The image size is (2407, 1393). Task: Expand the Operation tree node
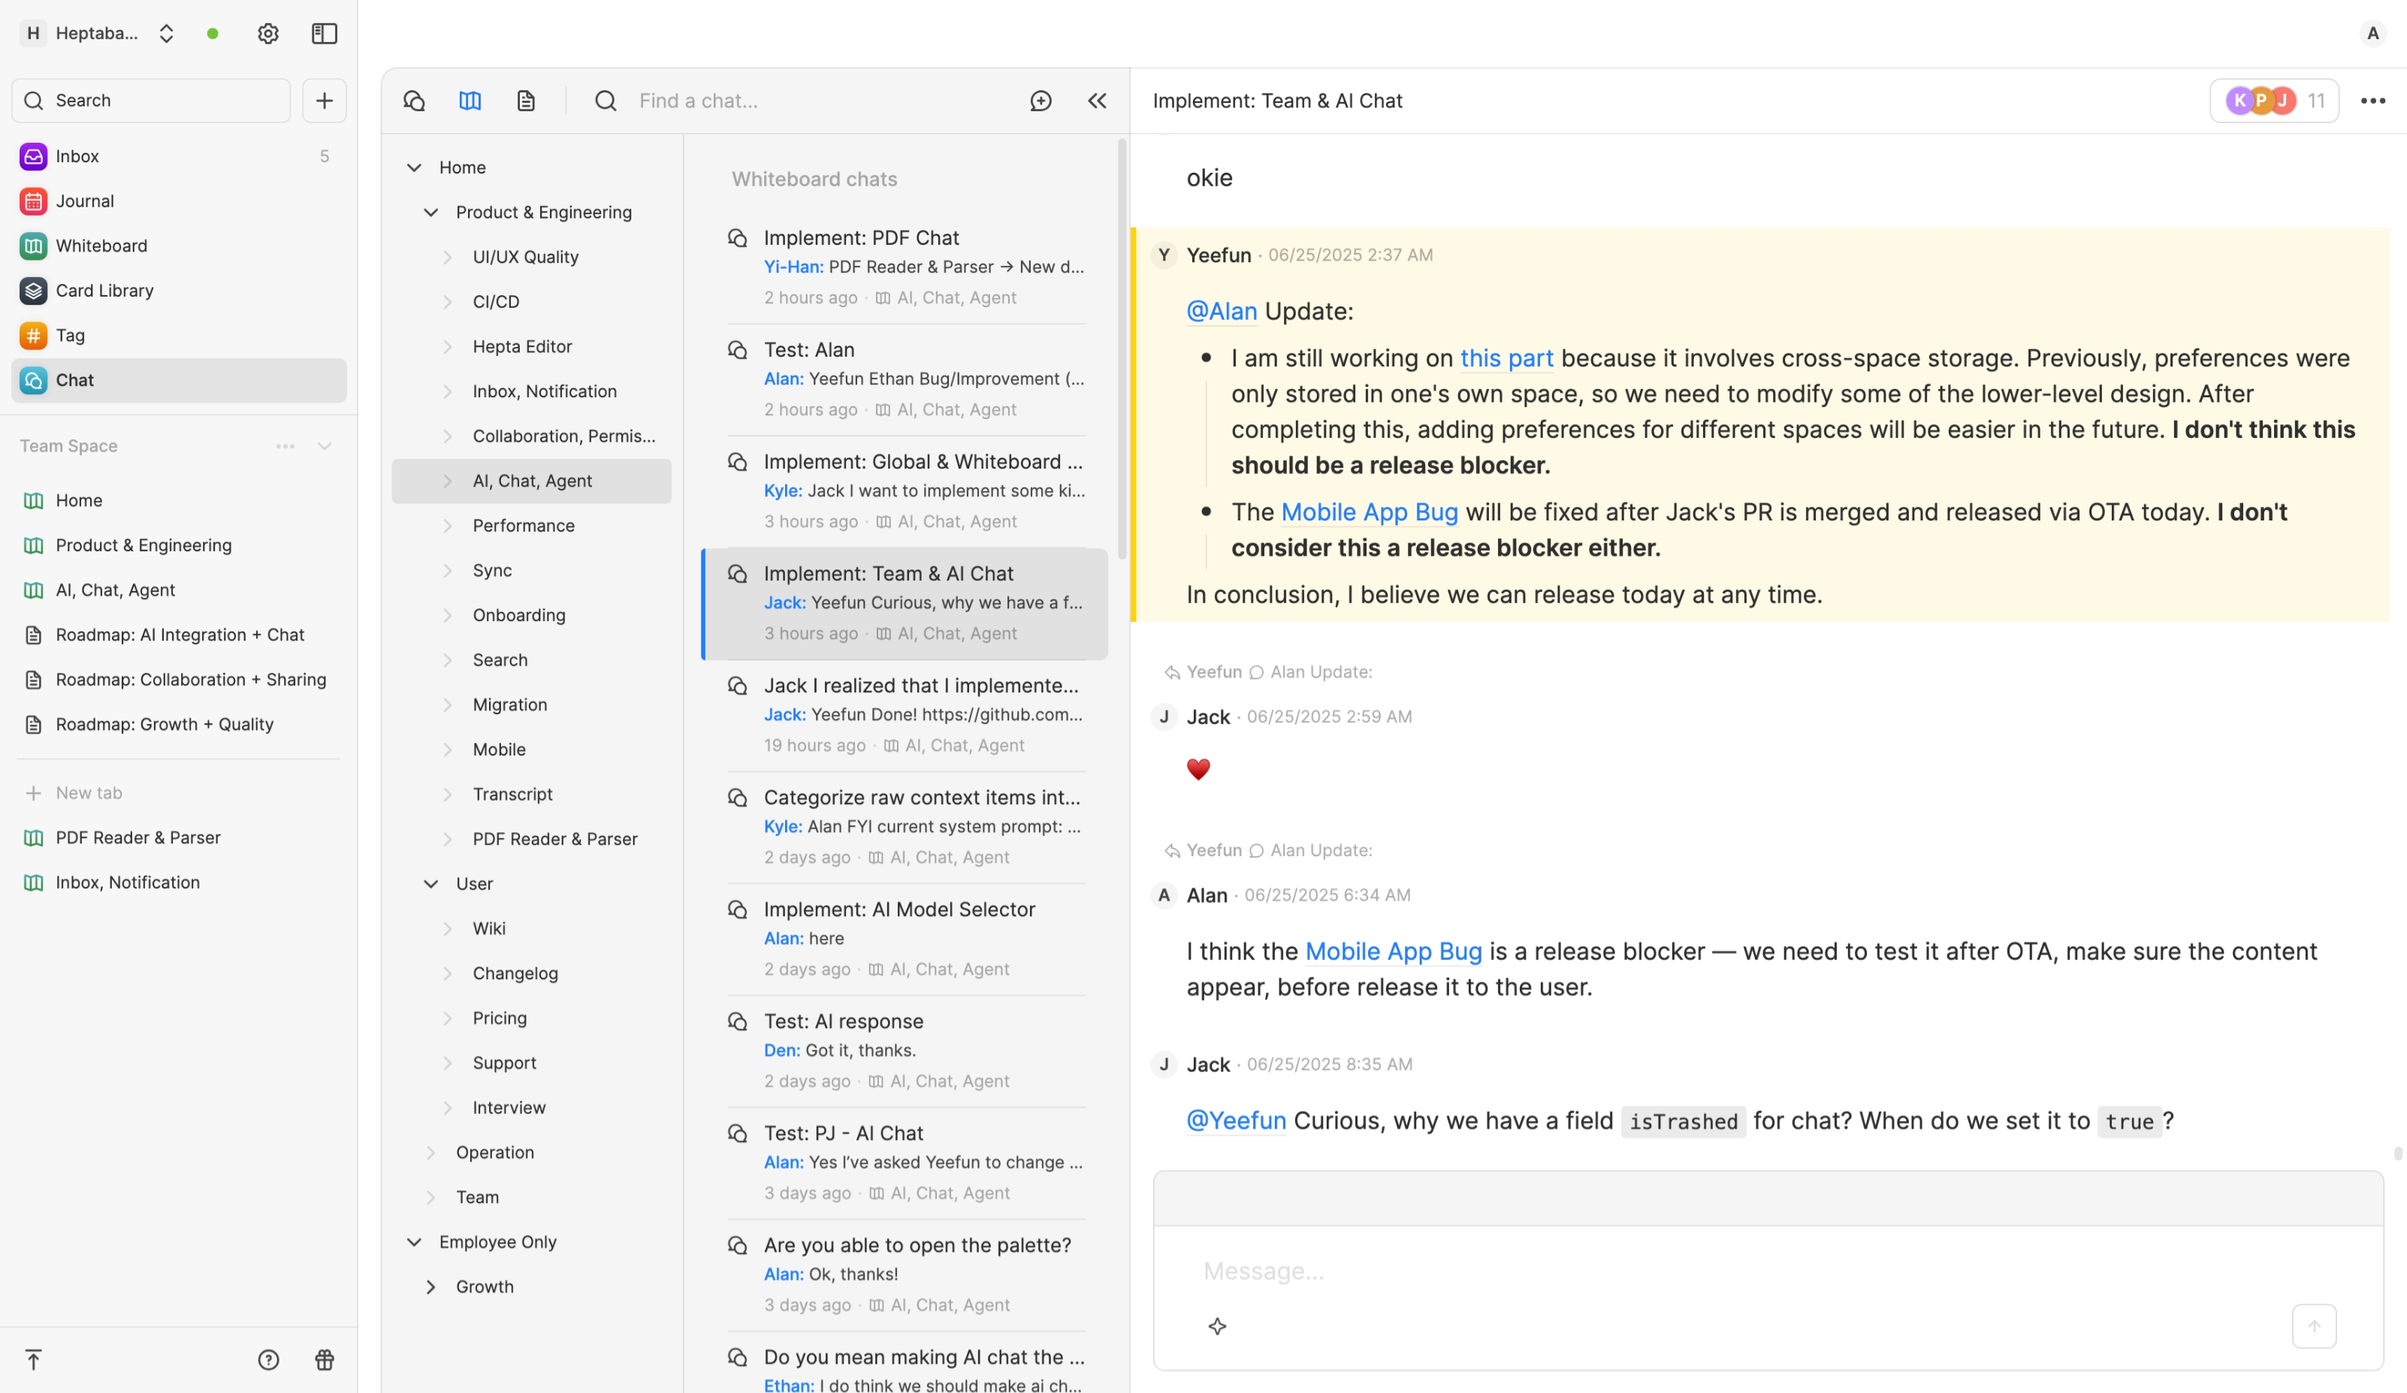[x=430, y=1153]
